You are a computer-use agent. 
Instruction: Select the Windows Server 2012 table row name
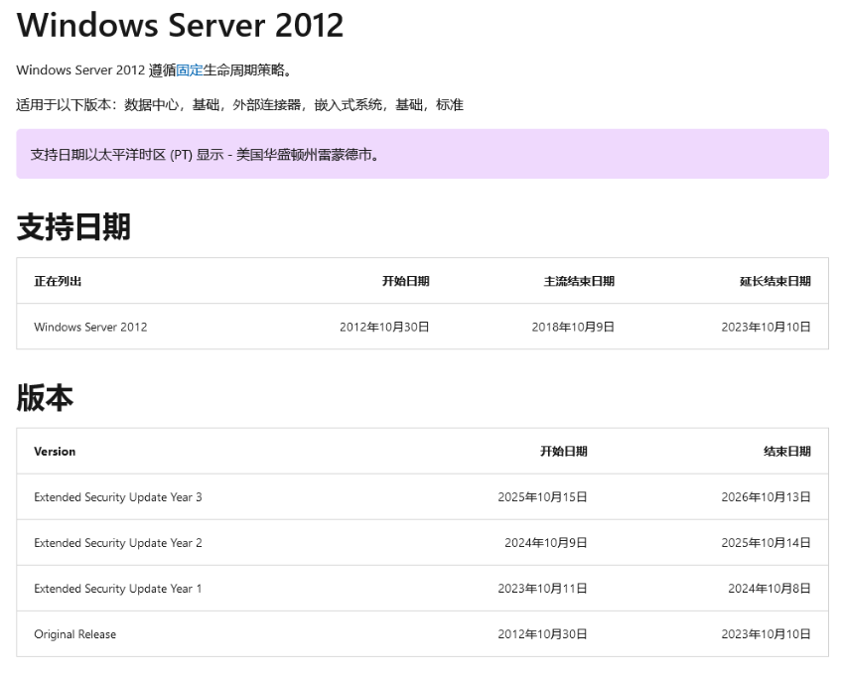(90, 327)
